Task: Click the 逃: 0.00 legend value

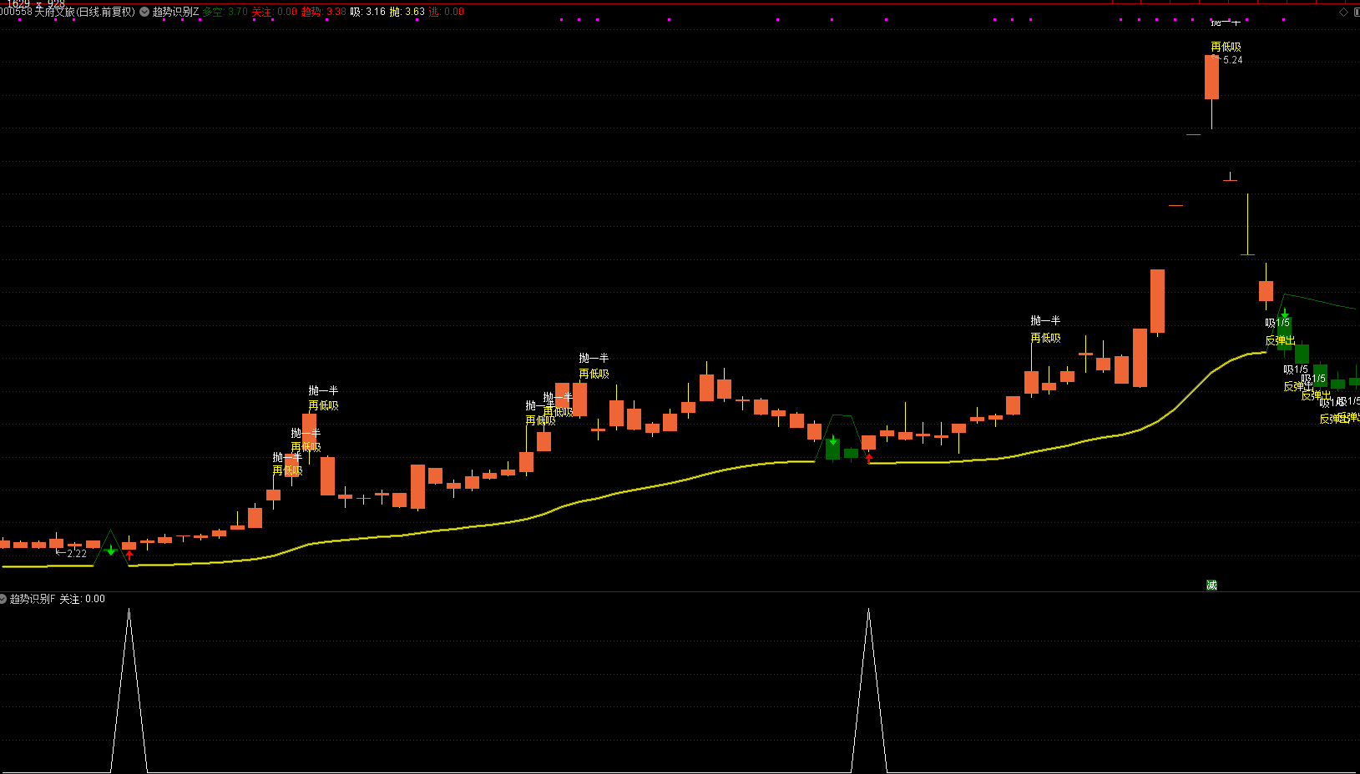Action: 447,12
